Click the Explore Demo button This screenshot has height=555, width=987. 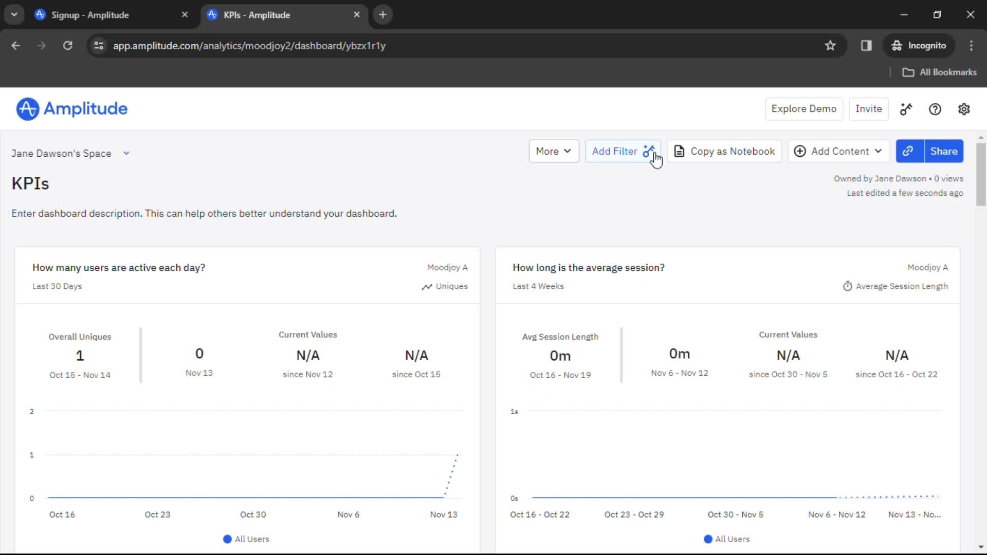(803, 109)
